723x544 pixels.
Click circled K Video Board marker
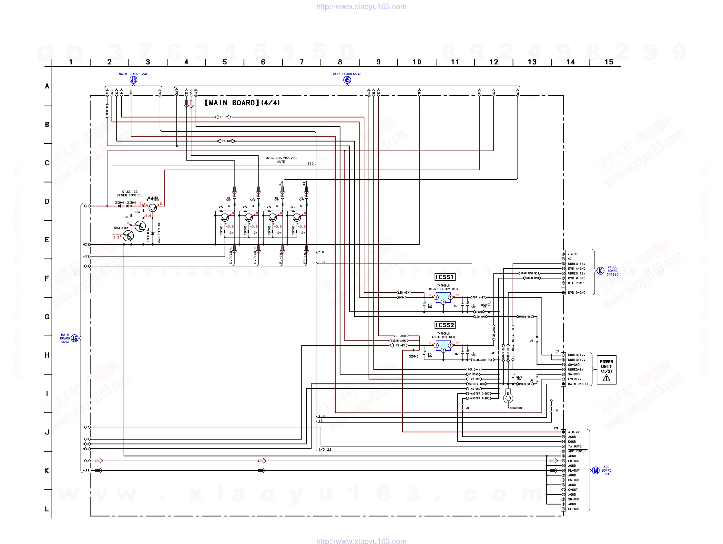600,270
